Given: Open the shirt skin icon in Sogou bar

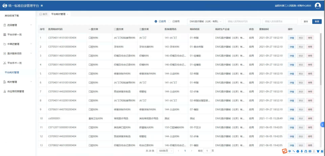Looking at the screenshot, I should tap(318, 151).
